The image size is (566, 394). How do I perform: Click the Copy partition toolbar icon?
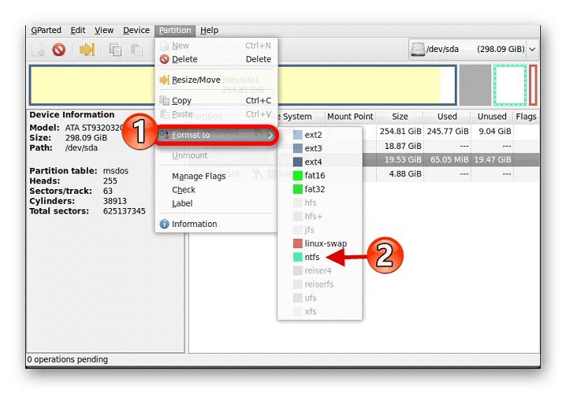[x=116, y=50]
